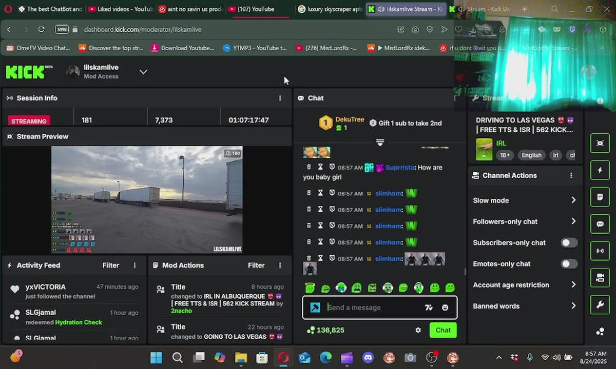Open the stream preview sidebar icon
This screenshot has width=616, height=369.
pyautogui.click(x=600, y=143)
